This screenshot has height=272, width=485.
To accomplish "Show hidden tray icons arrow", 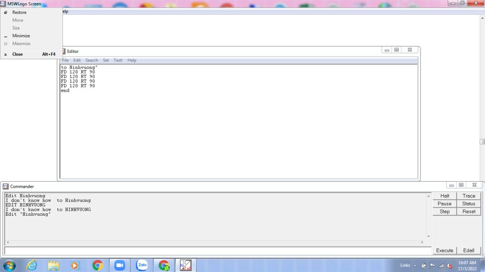I will 415,265.
